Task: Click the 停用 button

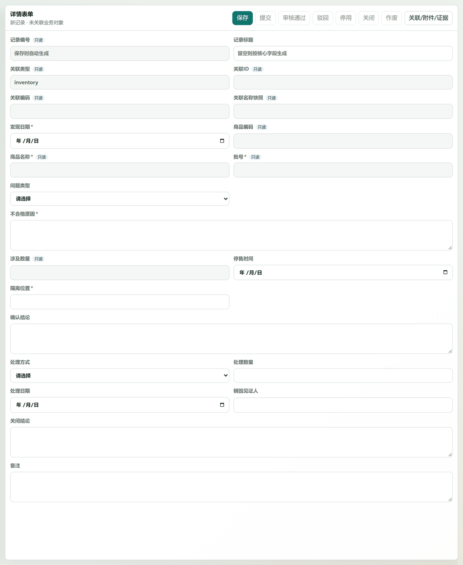Action: coord(346,18)
